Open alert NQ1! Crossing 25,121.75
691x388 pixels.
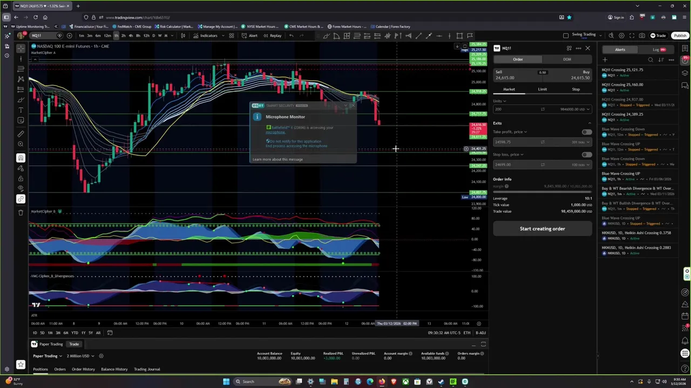(638, 73)
